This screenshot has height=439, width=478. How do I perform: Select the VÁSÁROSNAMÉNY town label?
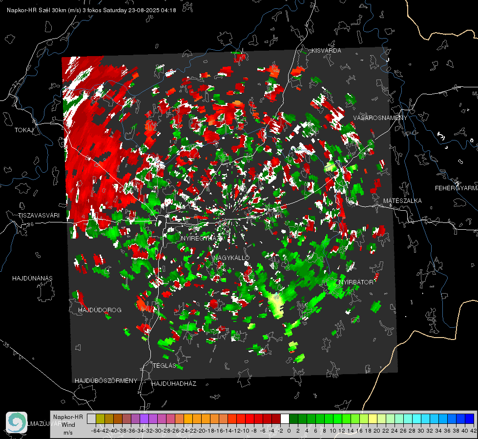point(380,118)
